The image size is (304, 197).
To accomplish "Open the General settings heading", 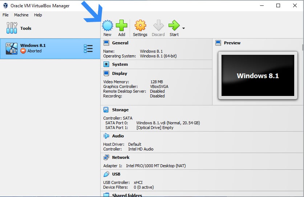I will [120, 43].
